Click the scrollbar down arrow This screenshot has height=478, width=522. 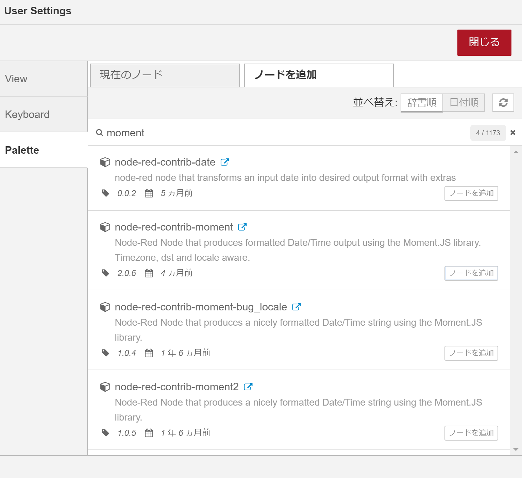click(x=516, y=449)
